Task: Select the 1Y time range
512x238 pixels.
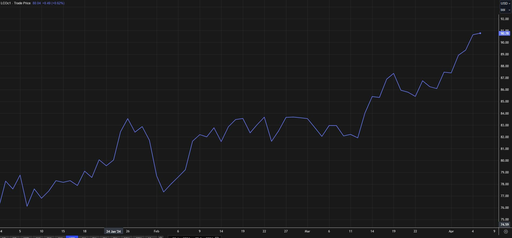Action: pyautogui.click(x=84, y=237)
